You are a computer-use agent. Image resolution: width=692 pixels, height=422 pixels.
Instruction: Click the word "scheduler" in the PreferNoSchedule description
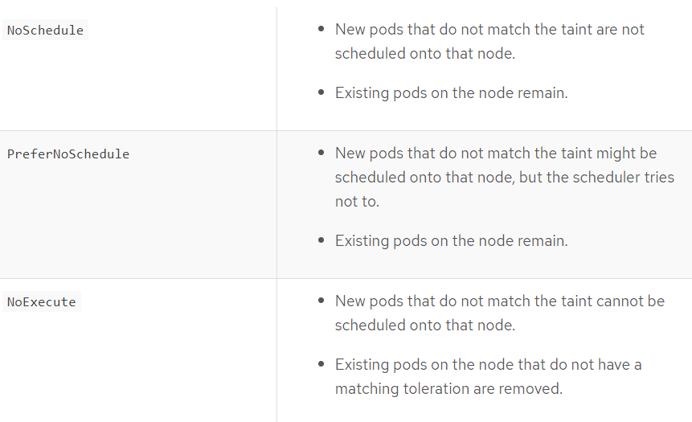(x=610, y=177)
